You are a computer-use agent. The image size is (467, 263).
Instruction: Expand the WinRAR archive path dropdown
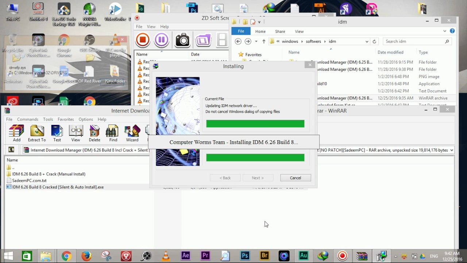[452, 150]
